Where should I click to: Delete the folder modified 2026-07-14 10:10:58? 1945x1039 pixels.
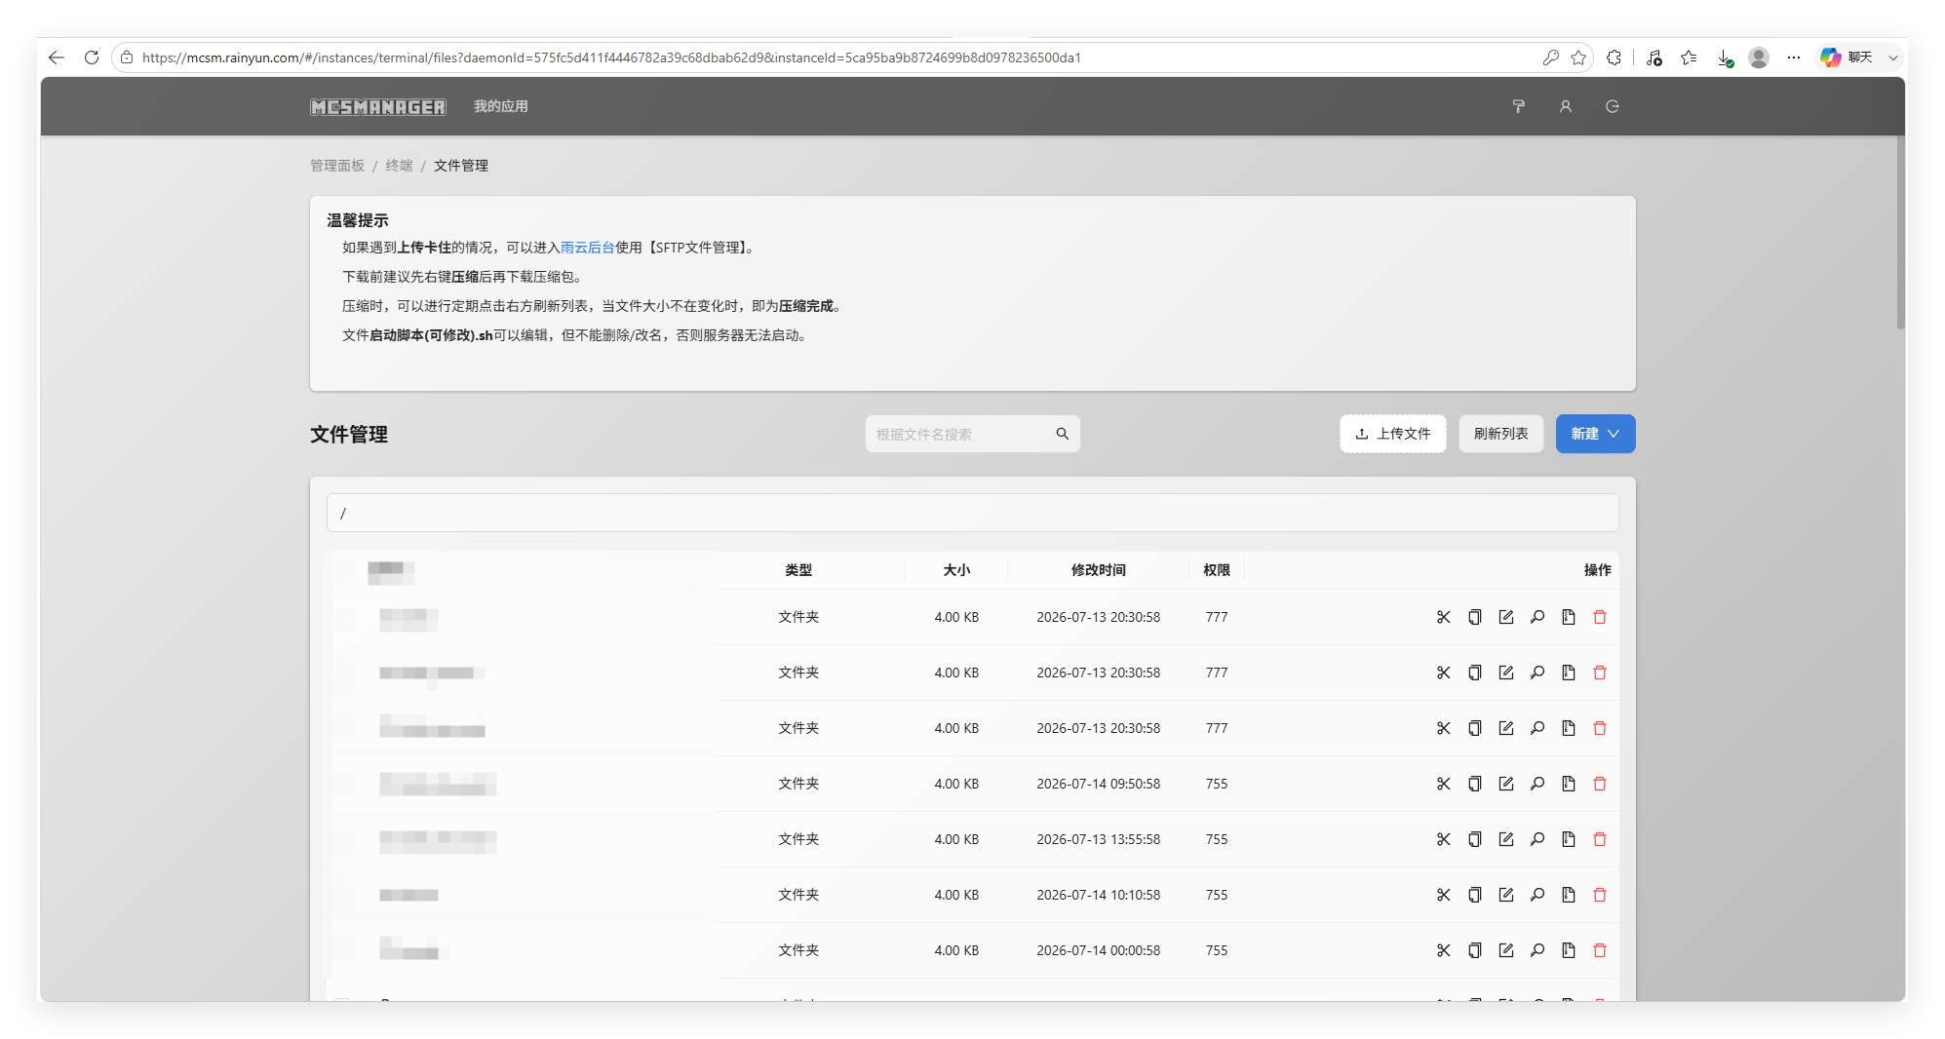[1600, 895]
